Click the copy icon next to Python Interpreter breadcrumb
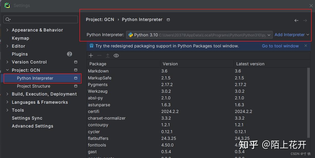Screen dimensions: 315x158 pyautogui.click(x=168, y=19)
